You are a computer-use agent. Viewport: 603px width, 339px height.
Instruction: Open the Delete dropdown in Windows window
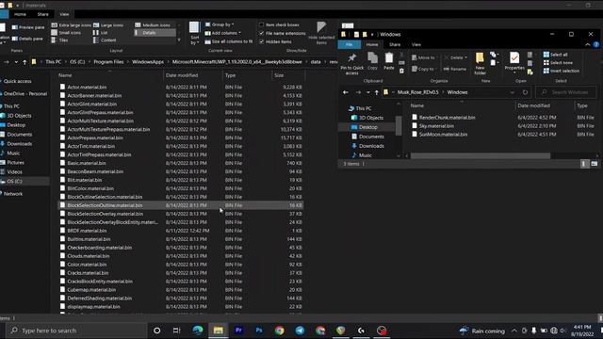point(456,57)
